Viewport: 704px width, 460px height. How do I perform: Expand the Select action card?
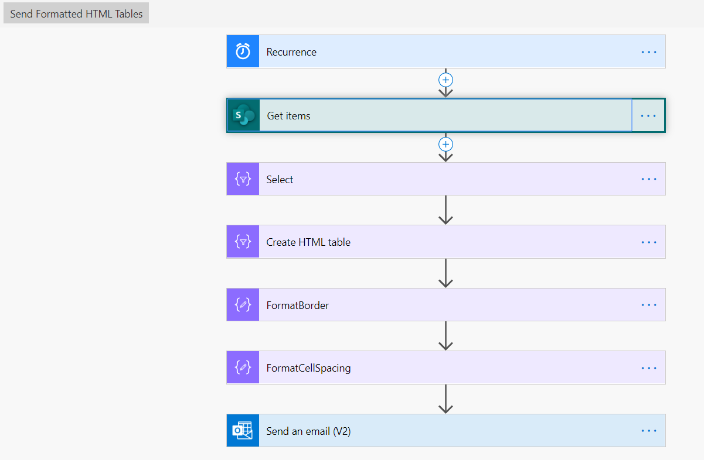446,179
